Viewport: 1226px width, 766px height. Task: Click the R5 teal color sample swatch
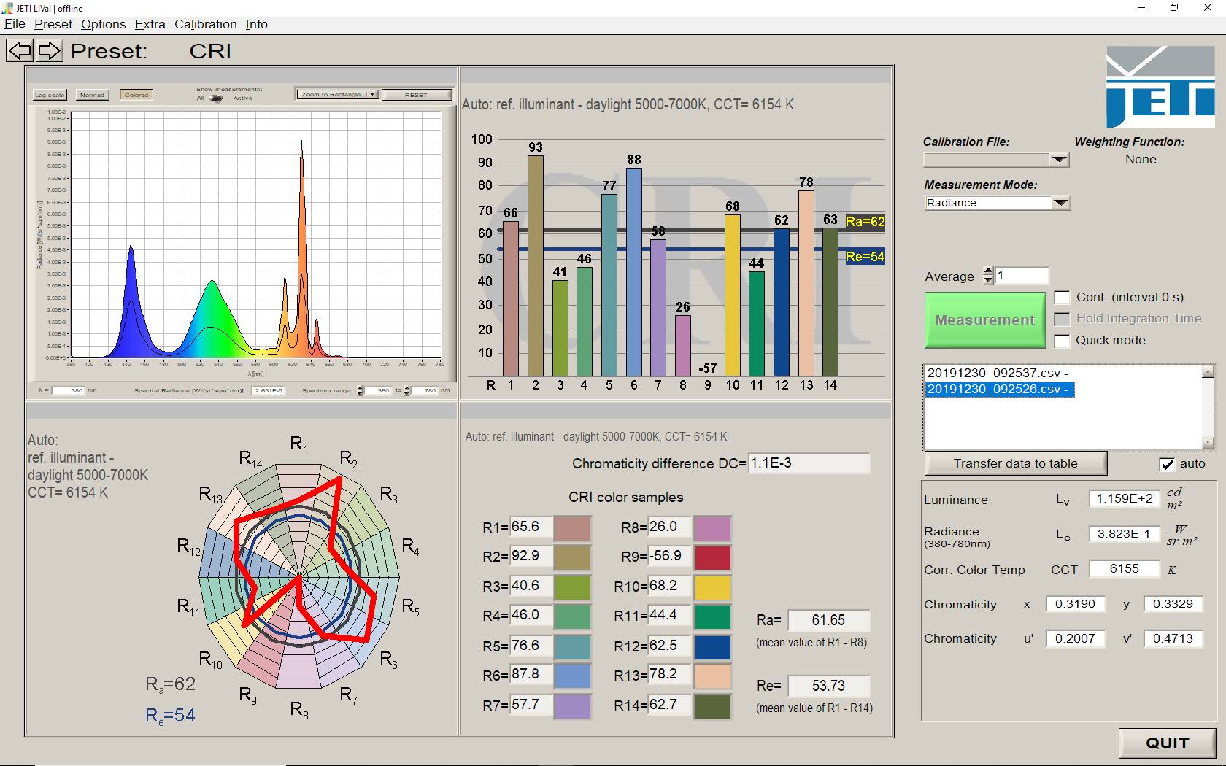click(572, 647)
